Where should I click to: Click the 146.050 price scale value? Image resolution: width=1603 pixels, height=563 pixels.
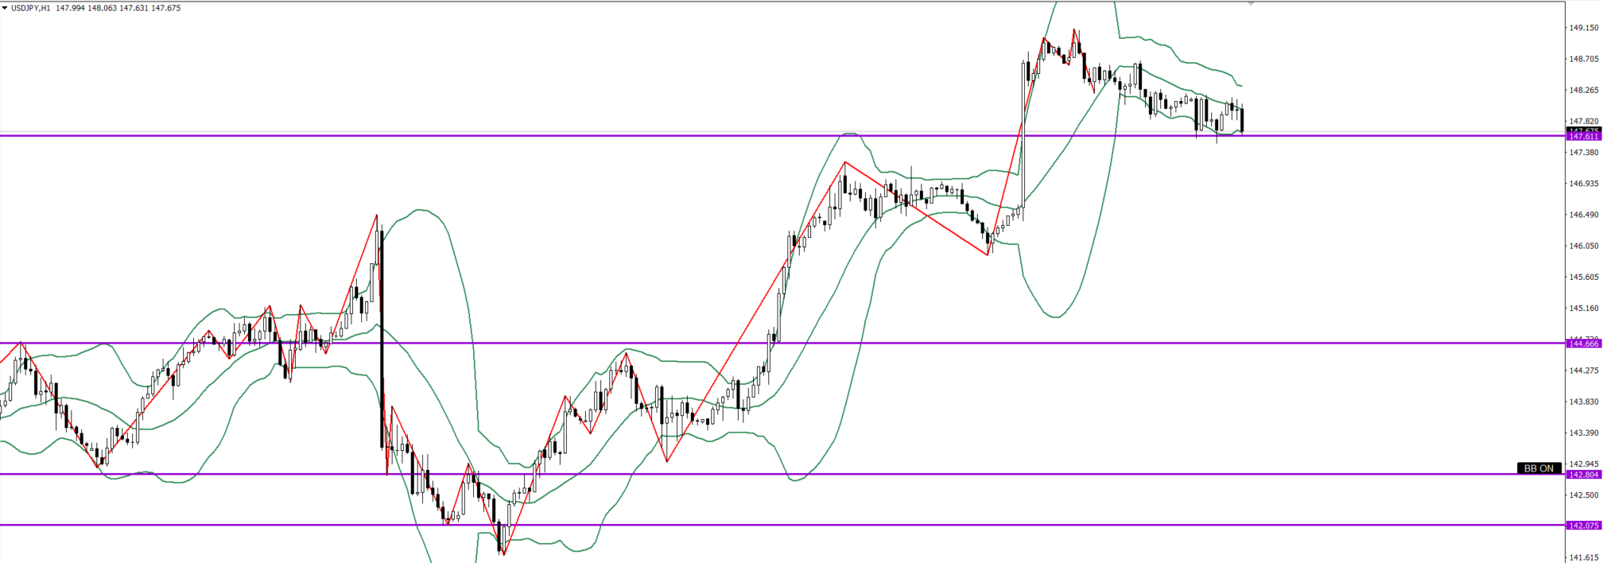click(1583, 246)
